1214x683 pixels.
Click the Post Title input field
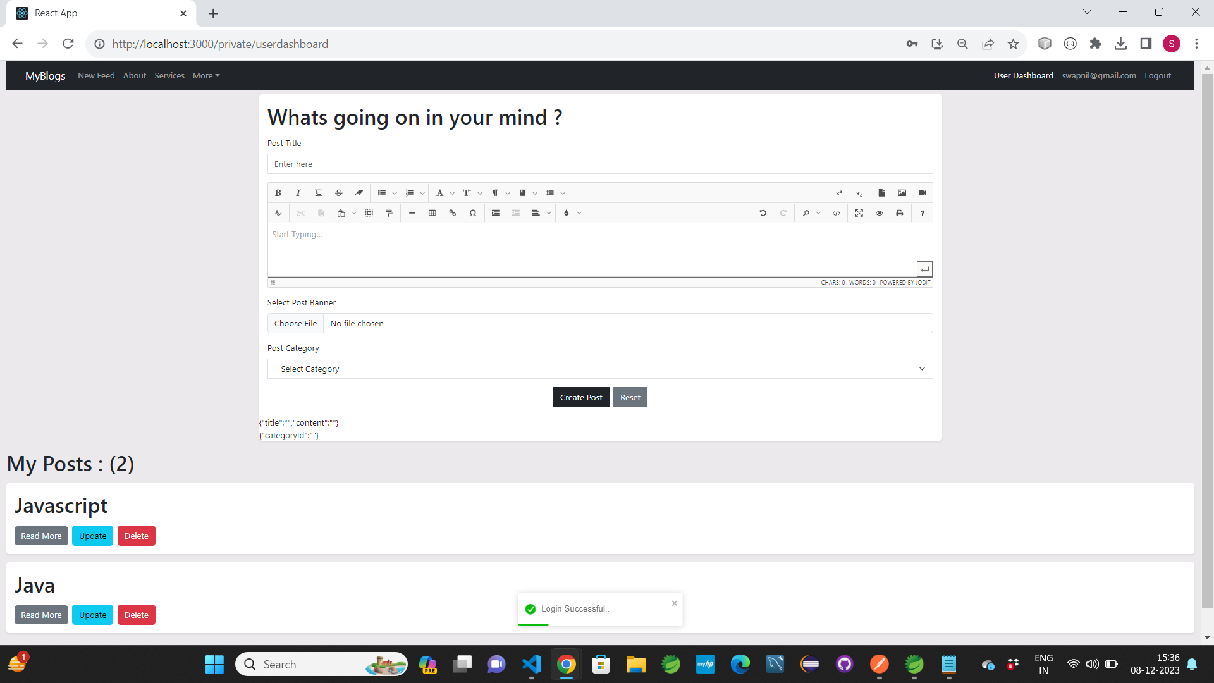point(599,163)
